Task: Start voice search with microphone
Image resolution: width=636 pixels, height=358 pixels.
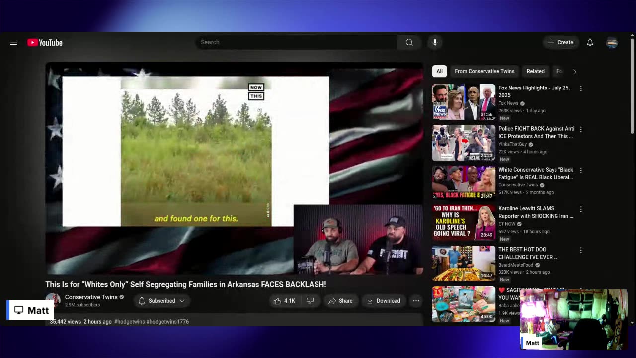Action: click(x=435, y=42)
